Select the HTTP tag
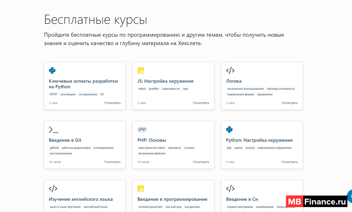Viewport: 352px width, 212px height. pos(53,94)
